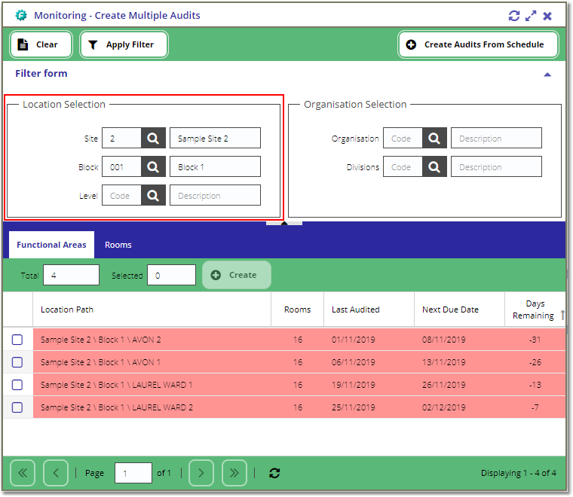Click the Divisions code field
Viewport: 573px width, 497px height.
pyautogui.click(x=403, y=166)
